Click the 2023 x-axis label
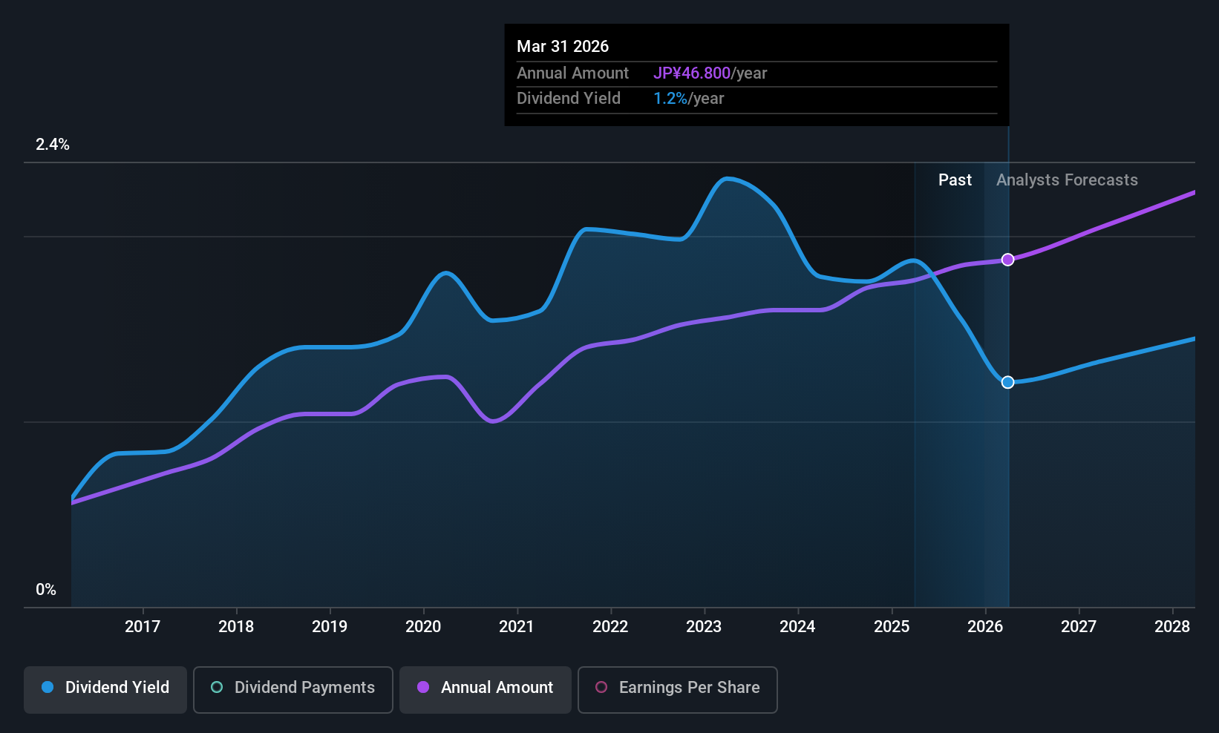The height and width of the screenshot is (733, 1219). (x=704, y=627)
